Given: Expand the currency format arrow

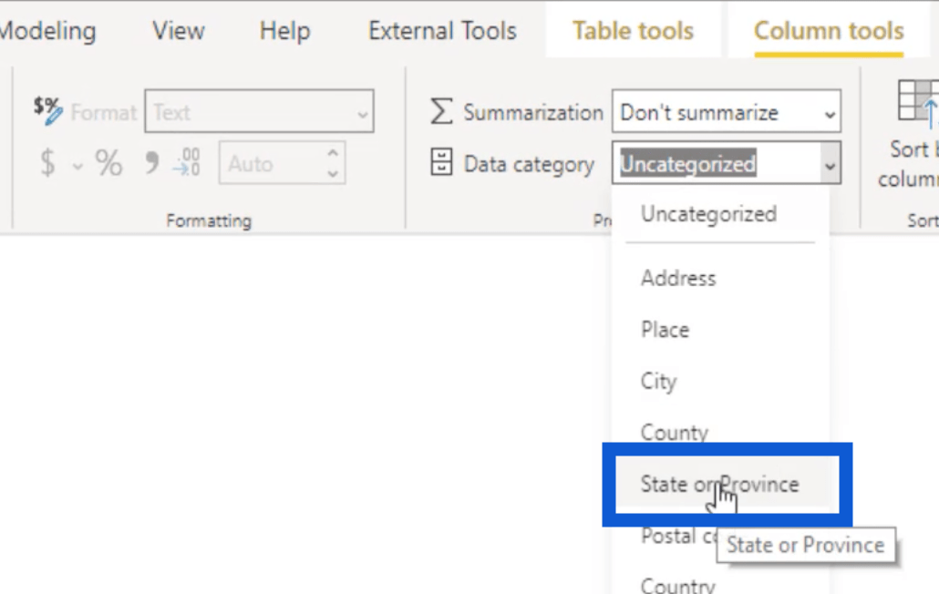Looking at the screenshot, I should 77,166.
